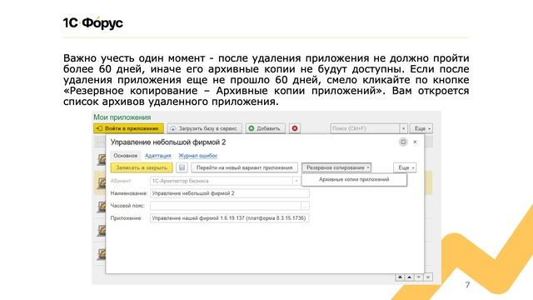Open 'Еще' menu inside the dialog
This screenshot has width=533, height=300.
pos(405,167)
